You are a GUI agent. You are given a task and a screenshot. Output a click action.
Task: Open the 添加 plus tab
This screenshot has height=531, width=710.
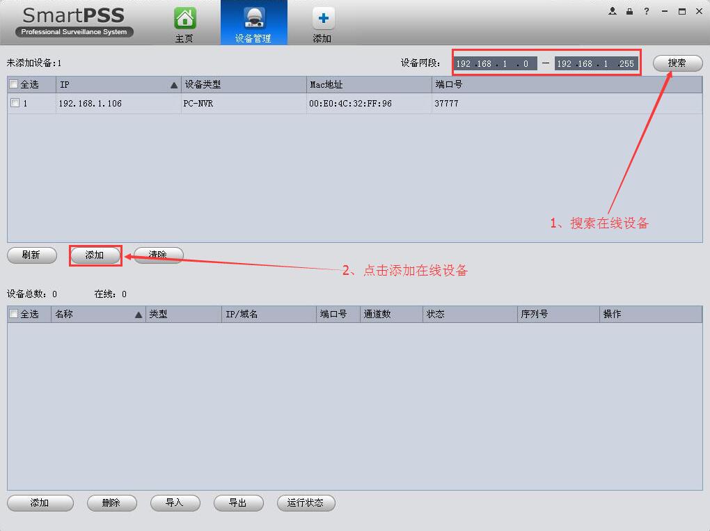pos(322,24)
